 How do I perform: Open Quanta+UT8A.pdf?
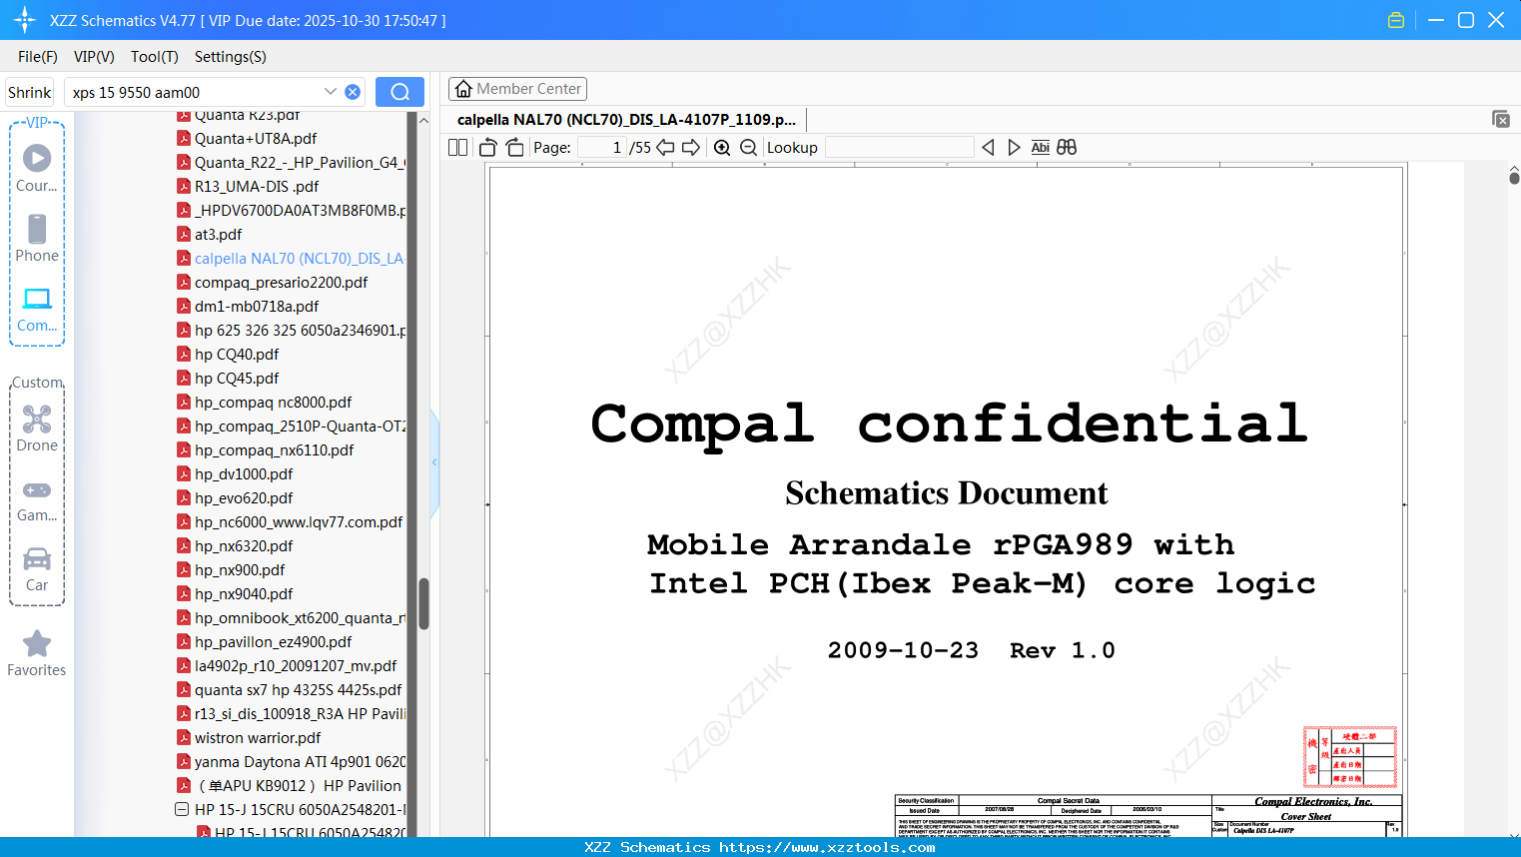256,139
